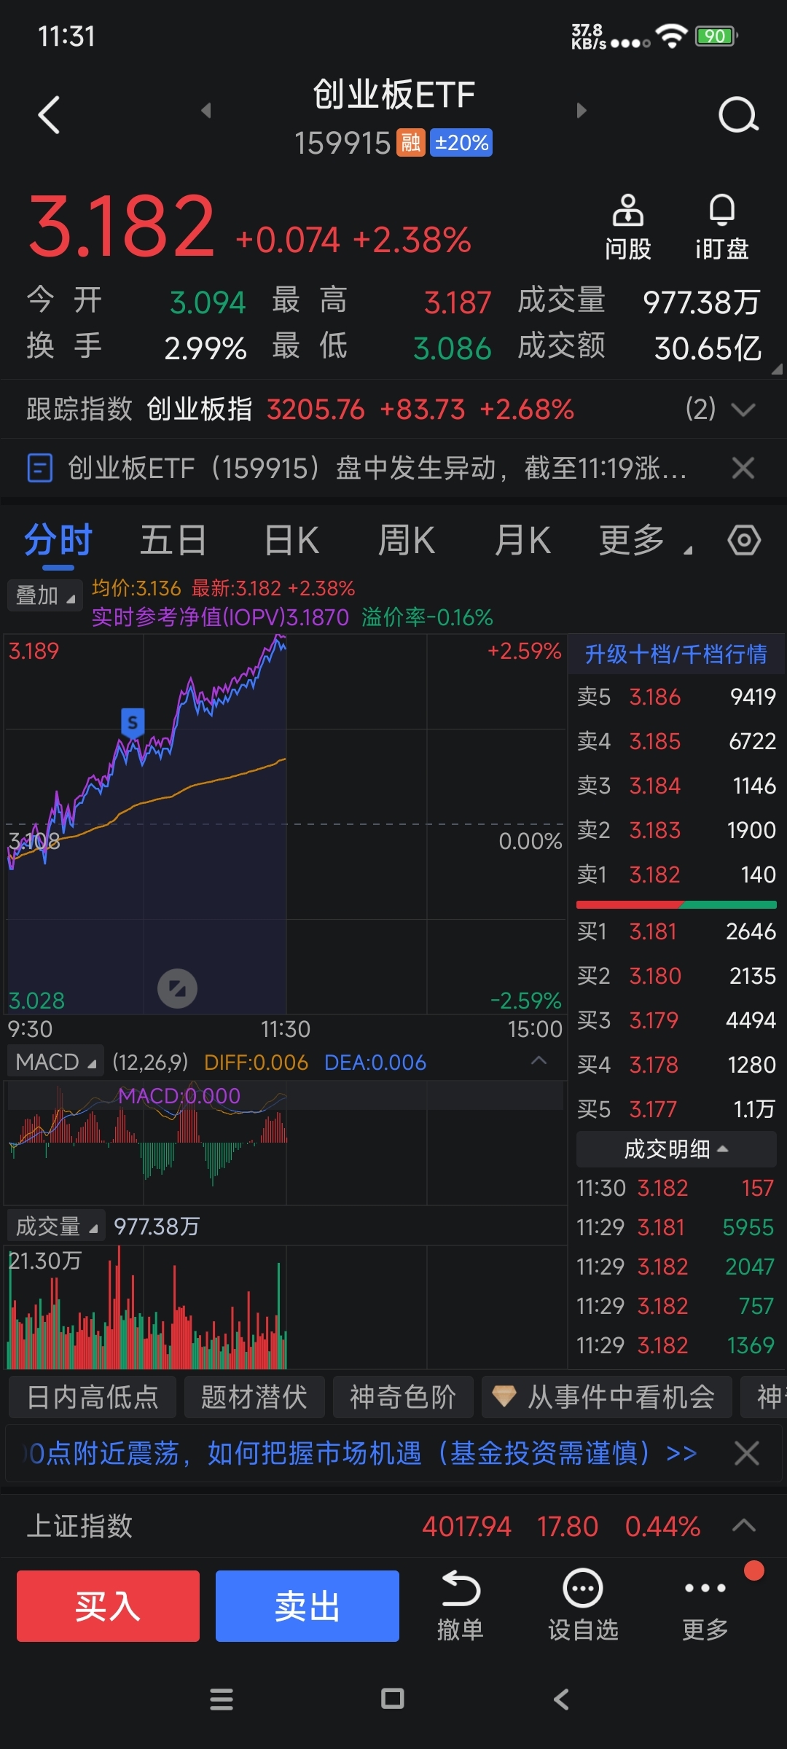Open the 更多 chart period dropdown

pyautogui.click(x=645, y=541)
